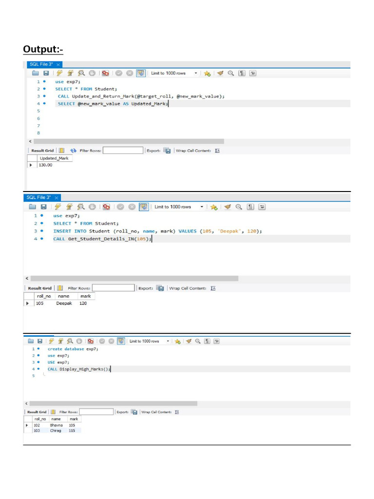Commit checkmark icon in Update_and_Return_Mark editor toolbar
Viewport: 374px width, 499px height.
(x=119, y=73)
